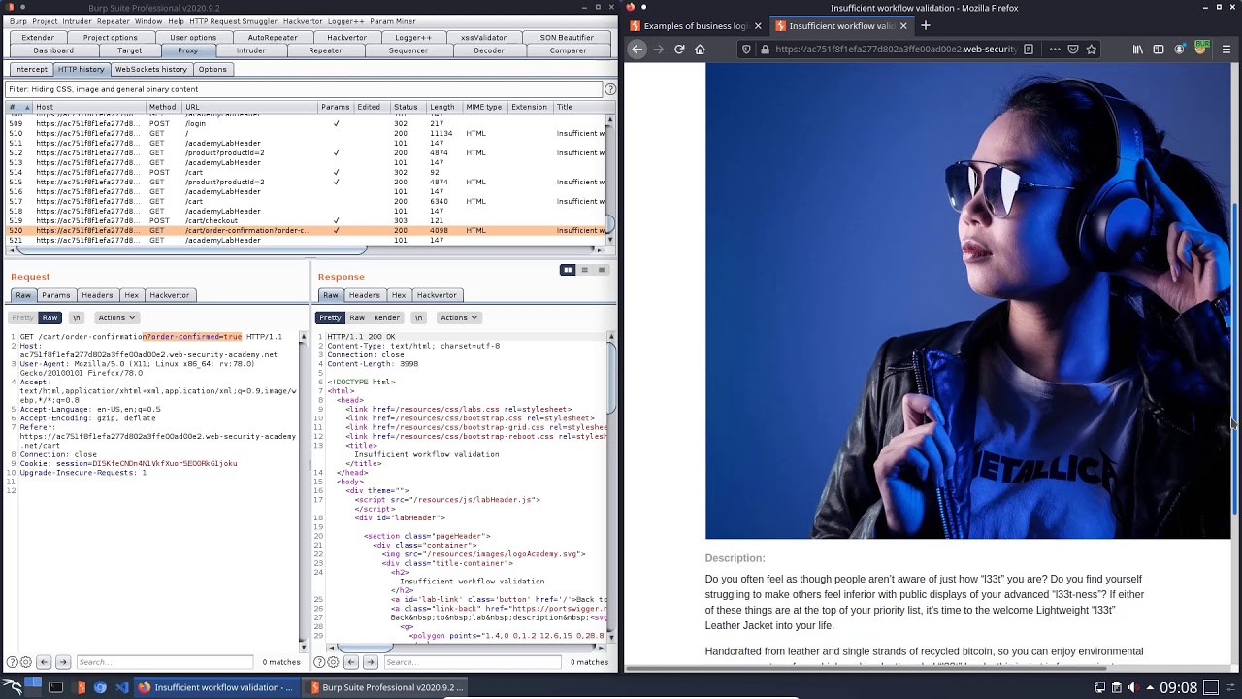
Task: Sort history by the # column
Action: [x=17, y=107]
